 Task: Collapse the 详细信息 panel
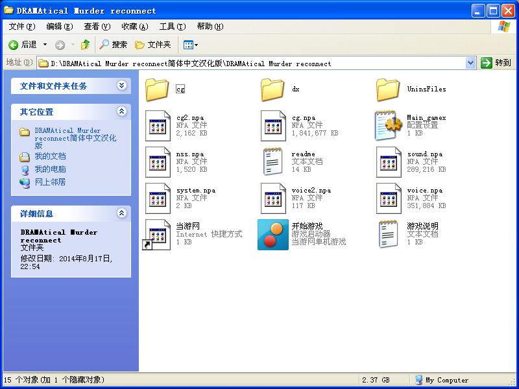[121, 213]
